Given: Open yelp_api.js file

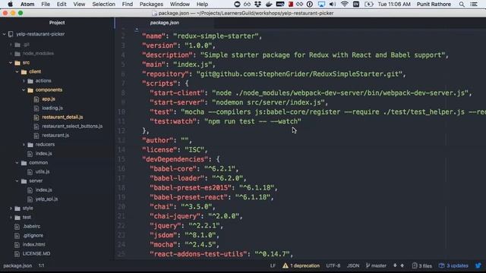Looking at the screenshot, I should click(x=46, y=199).
